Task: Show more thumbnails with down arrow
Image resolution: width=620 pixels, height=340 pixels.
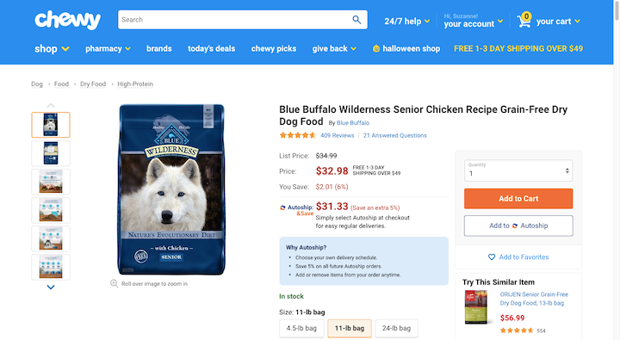Action: [51, 287]
